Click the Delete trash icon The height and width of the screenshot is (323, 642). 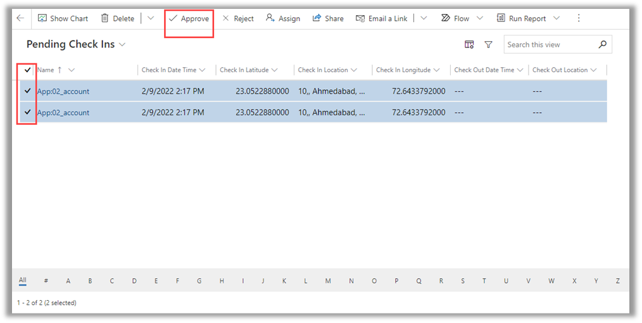tap(105, 18)
